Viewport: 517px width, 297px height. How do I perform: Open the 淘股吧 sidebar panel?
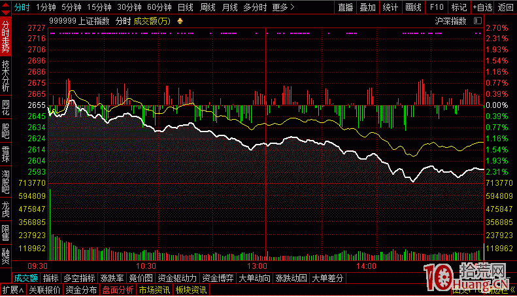6,181
